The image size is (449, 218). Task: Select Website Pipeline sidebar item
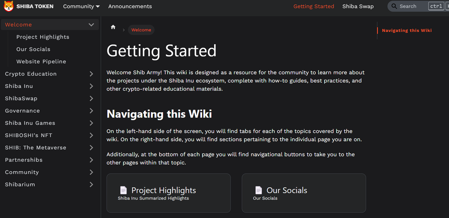point(41,62)
